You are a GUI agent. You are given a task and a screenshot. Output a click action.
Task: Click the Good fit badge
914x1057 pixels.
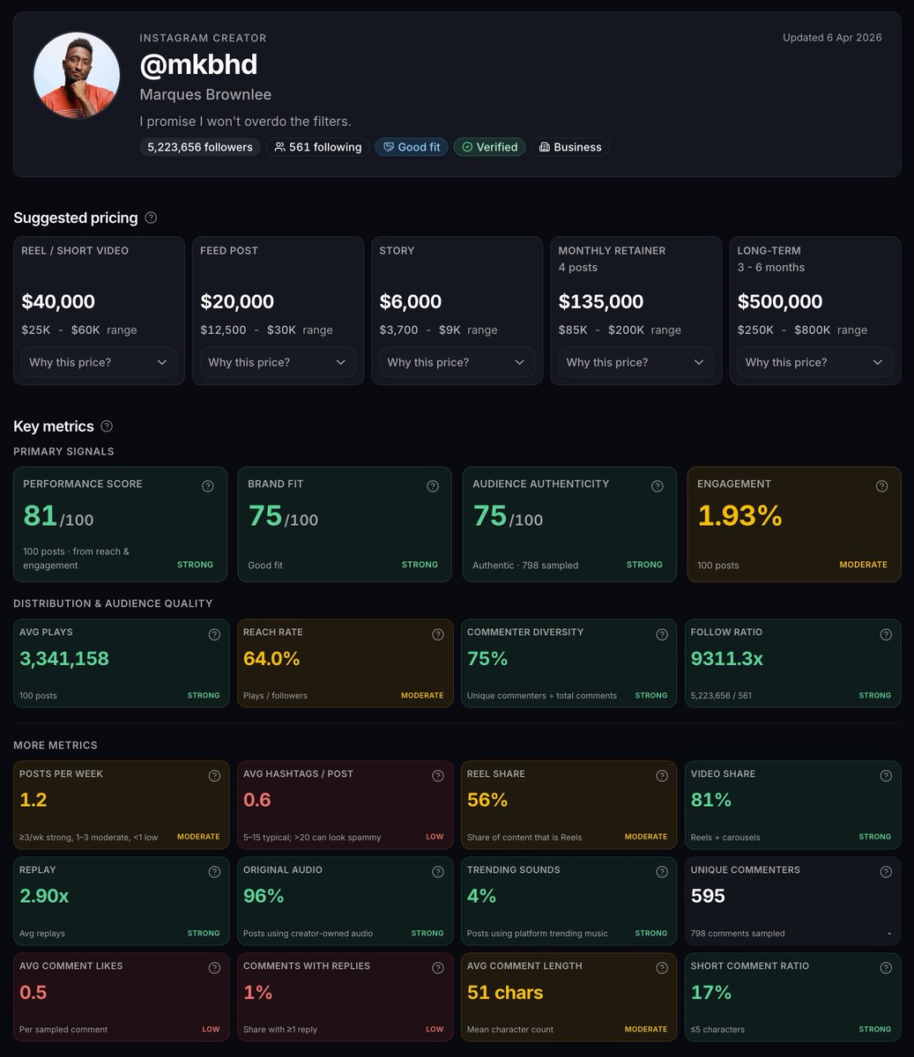pos(412,147)
